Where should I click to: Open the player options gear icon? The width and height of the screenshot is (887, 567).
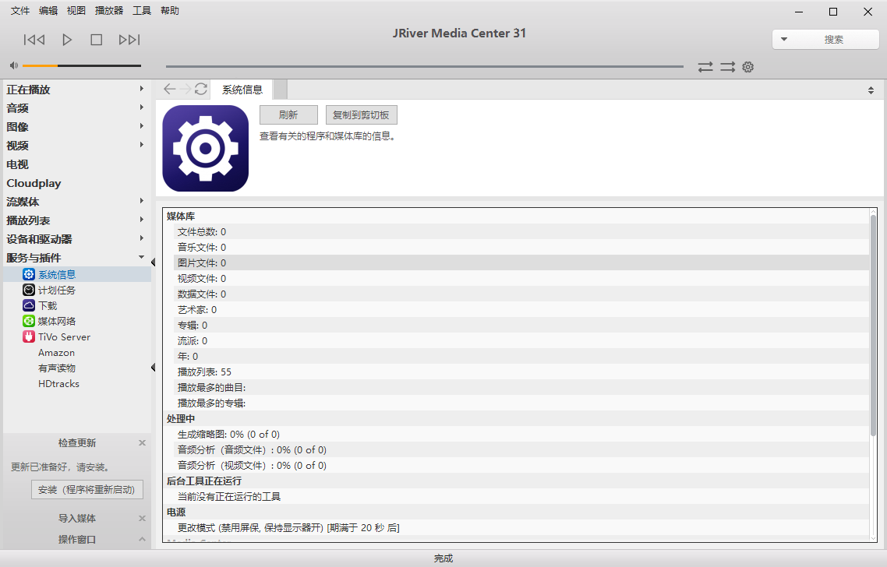(x=747, y=67)
